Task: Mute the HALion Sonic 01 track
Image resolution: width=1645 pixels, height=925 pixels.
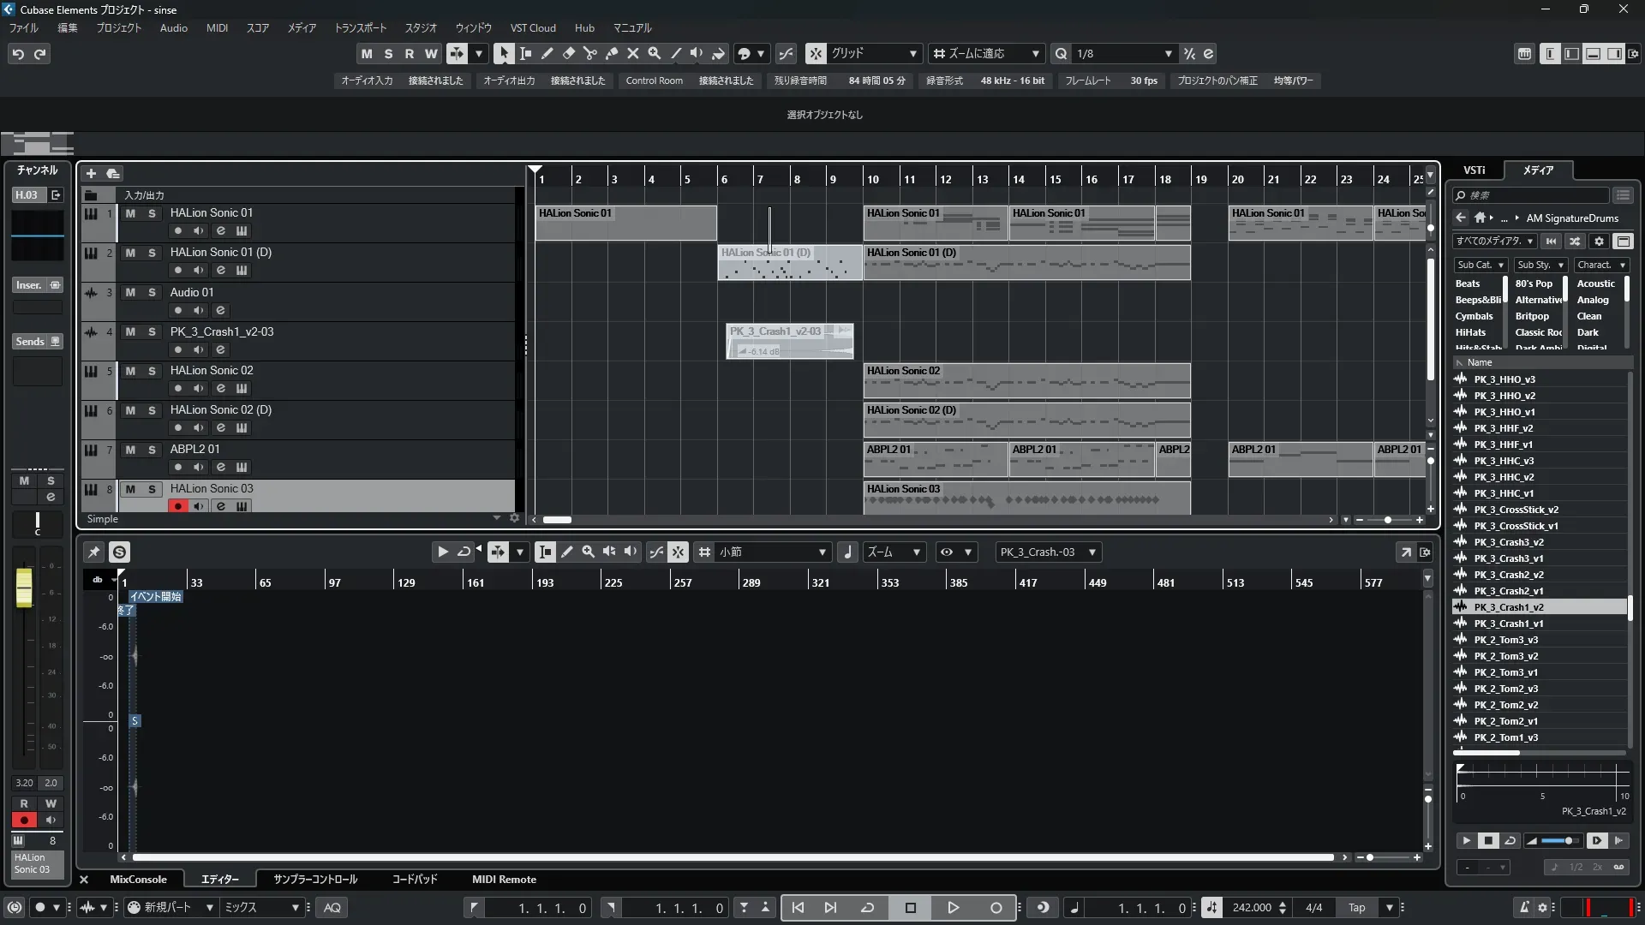Action: click(x=130, y=213)
